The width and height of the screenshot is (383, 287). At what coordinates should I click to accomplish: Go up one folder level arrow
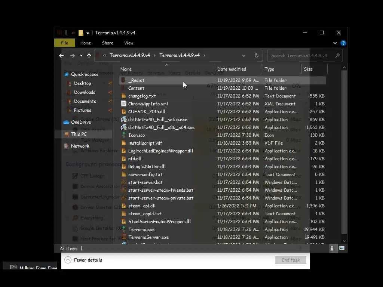pos(89,56)
